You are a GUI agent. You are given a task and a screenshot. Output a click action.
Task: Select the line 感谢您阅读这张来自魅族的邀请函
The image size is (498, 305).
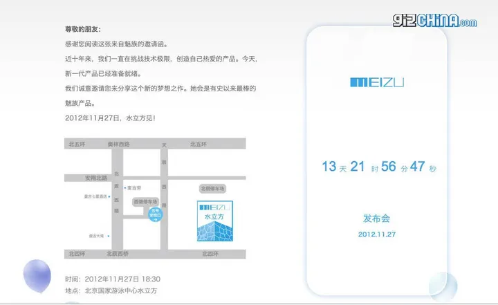[x=116, y=44]
